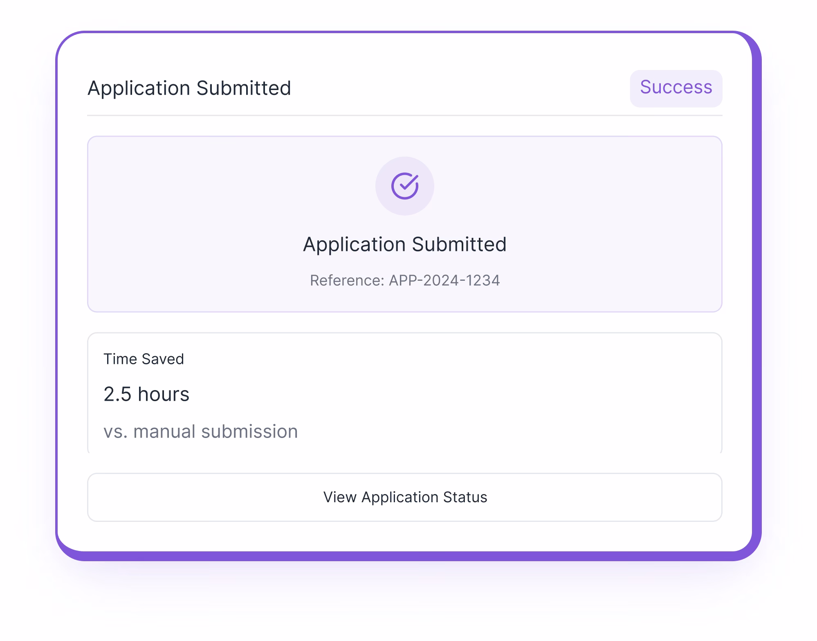Screen dimensions: 817x641
Task: Click the vs. manual submission caption
Action: (x=201, y=431)
